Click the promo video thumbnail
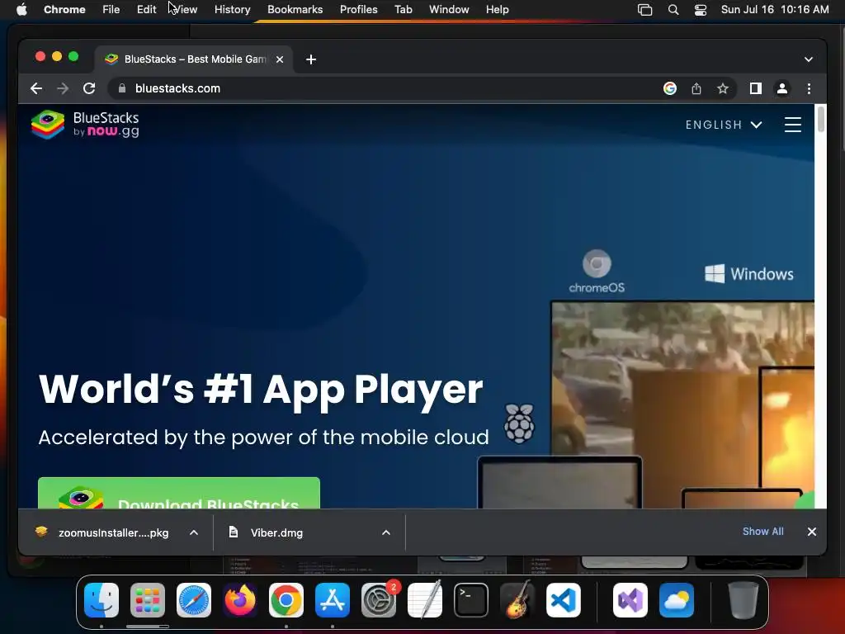This screenshot has width=845, height=634. [682, 405]
